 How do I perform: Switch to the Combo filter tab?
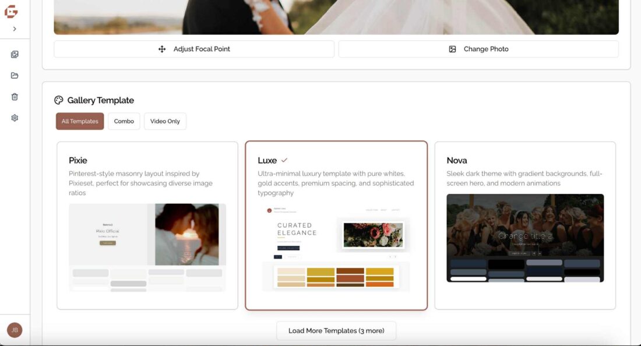[x=124, y=121]
